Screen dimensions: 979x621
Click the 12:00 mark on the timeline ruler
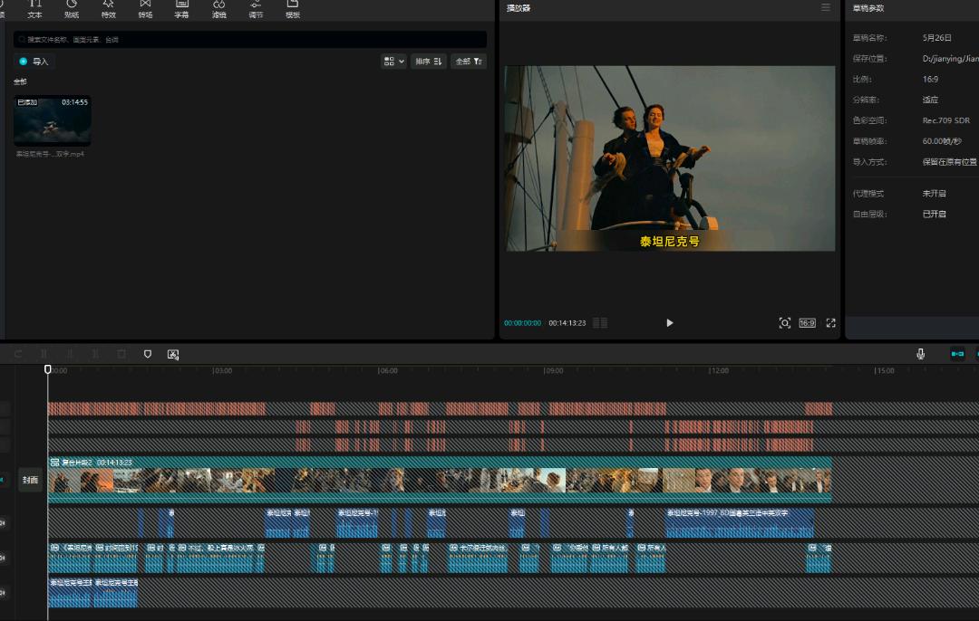[x=719, y=370]
